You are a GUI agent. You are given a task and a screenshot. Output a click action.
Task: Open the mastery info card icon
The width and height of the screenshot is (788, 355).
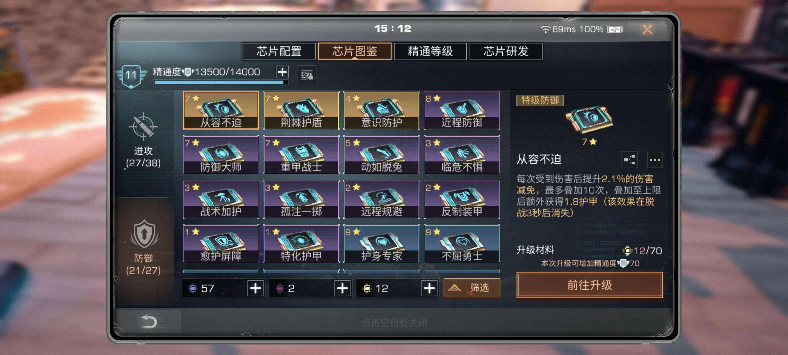[307, 75]
